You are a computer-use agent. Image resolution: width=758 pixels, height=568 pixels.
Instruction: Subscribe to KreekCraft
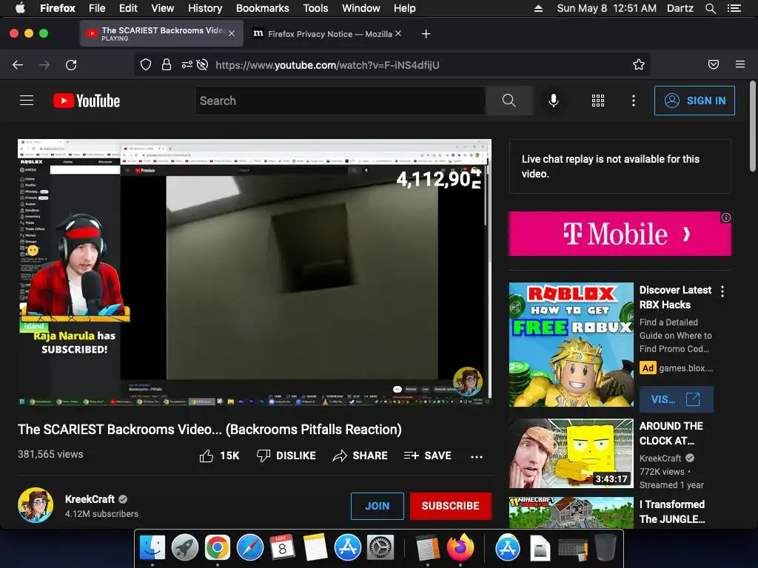pos(451,506)
